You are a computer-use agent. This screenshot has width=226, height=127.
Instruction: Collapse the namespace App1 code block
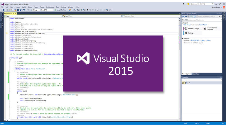tap(9, 58)
